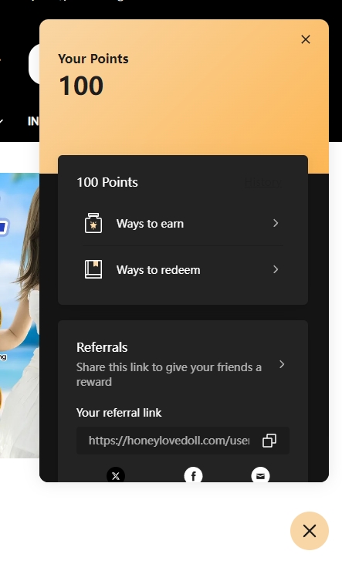This screenshot has width=342, height=571.
Task: Share referral link via email icon
Action: coord(260,475)
